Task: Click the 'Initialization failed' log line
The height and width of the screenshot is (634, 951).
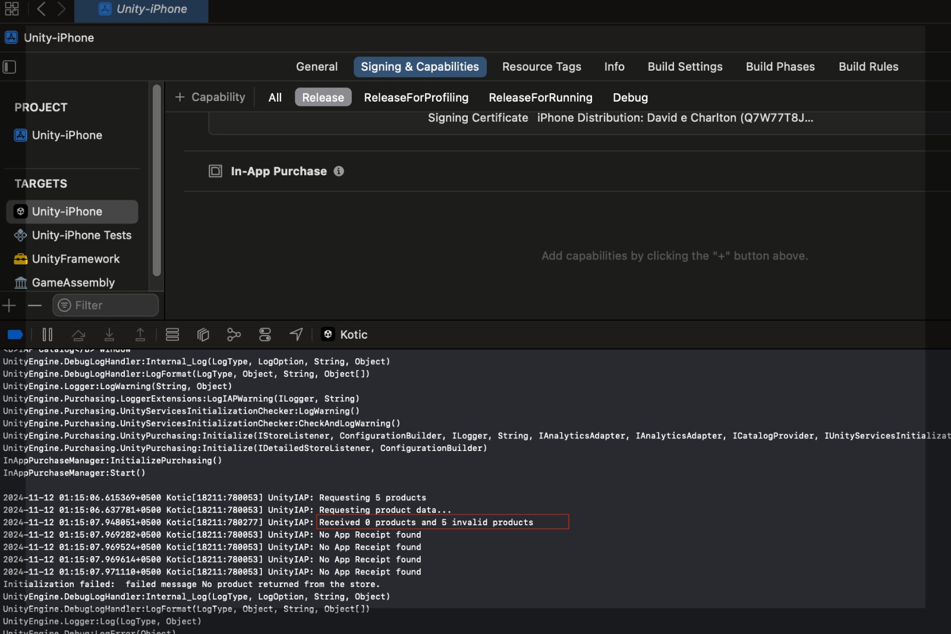Action: [191, 584]
